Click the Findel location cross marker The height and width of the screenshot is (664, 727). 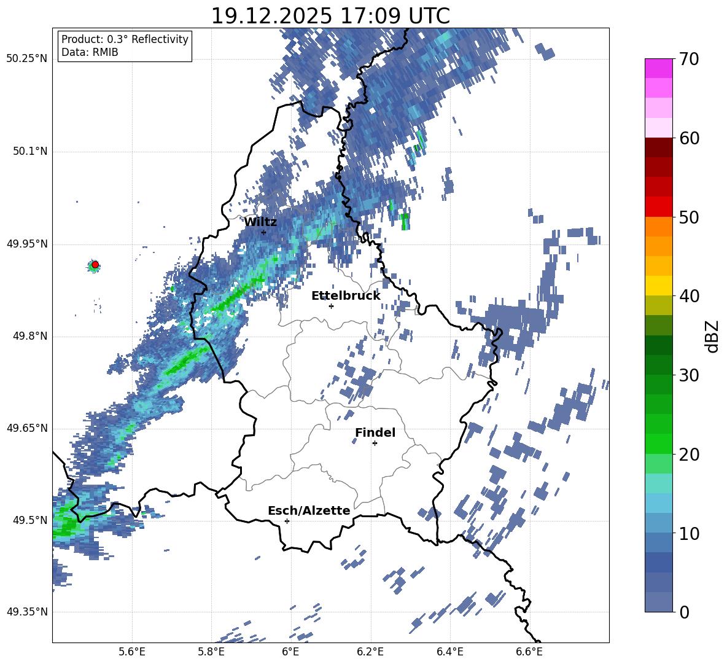click(375, 443)
